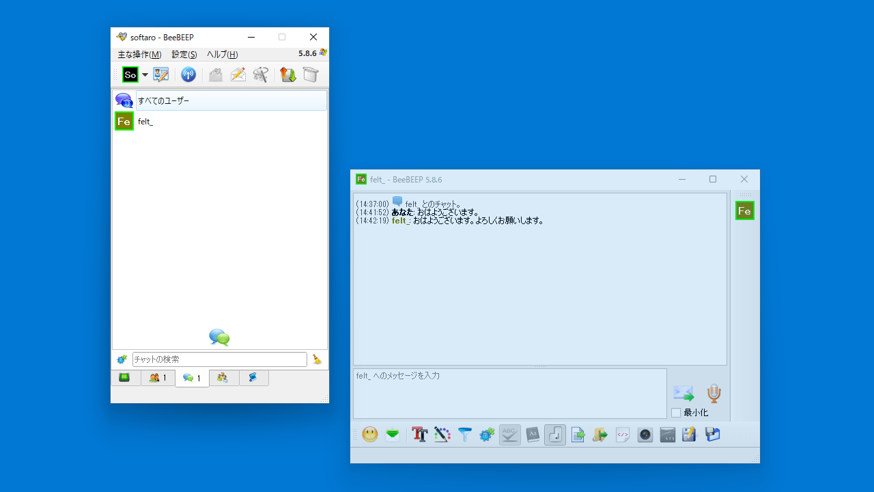Open the smiley emoticon picker
874x492 pixels.
point(370,435)
